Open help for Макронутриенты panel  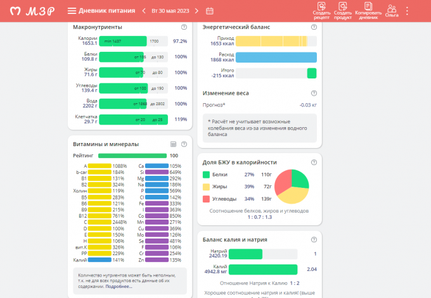(184, 27)
